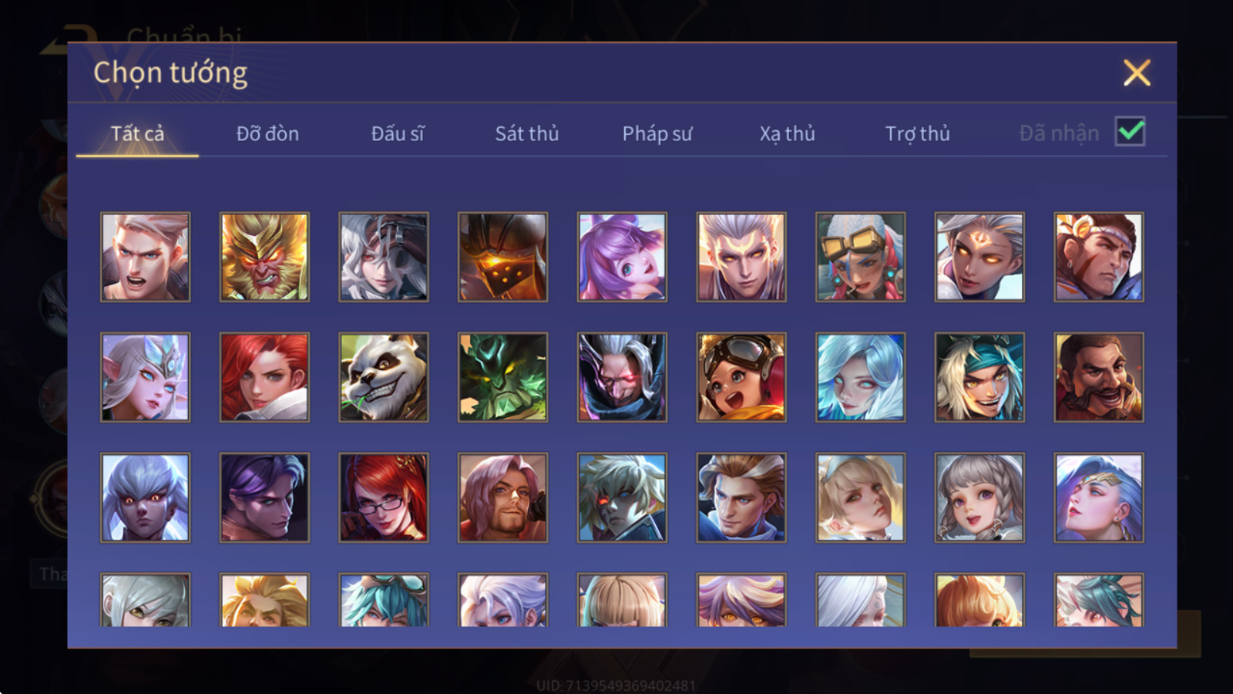The image size is (1233, 694).
Task: Select the dark armored helmet hero
Action: (x=502, y=257)
